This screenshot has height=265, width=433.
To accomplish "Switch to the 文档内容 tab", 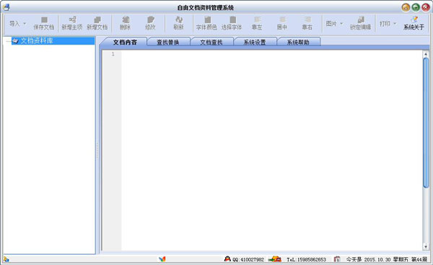I will point(125,42).
